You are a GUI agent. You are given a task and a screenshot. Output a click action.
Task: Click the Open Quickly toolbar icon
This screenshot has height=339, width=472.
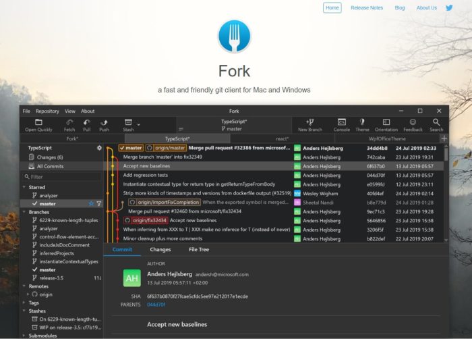point(38,122)
